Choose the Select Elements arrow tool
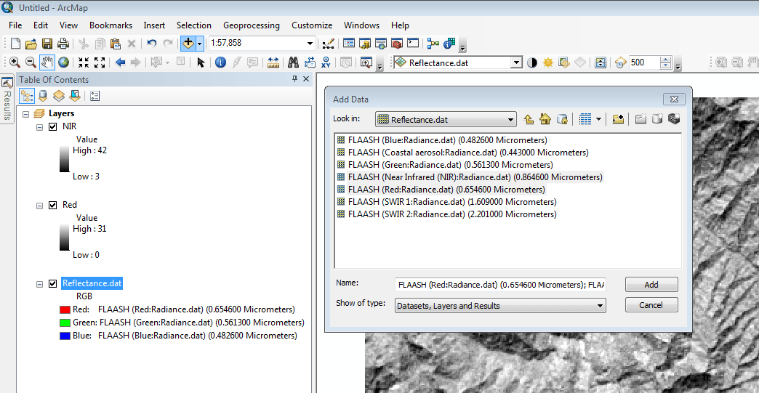The height and width of the screenshot is (393, 759). [201, 62]
